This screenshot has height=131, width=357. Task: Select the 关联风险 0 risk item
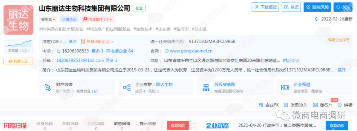coord(70,126)
